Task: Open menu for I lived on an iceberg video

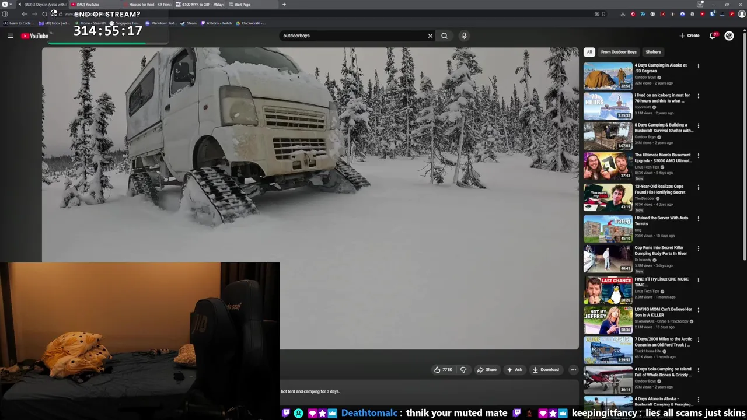Action: coord(698,96)
